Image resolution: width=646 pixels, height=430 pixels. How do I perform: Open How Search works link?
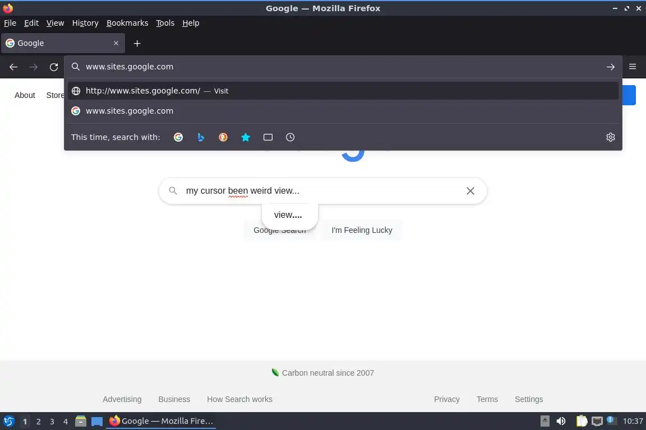240,399
